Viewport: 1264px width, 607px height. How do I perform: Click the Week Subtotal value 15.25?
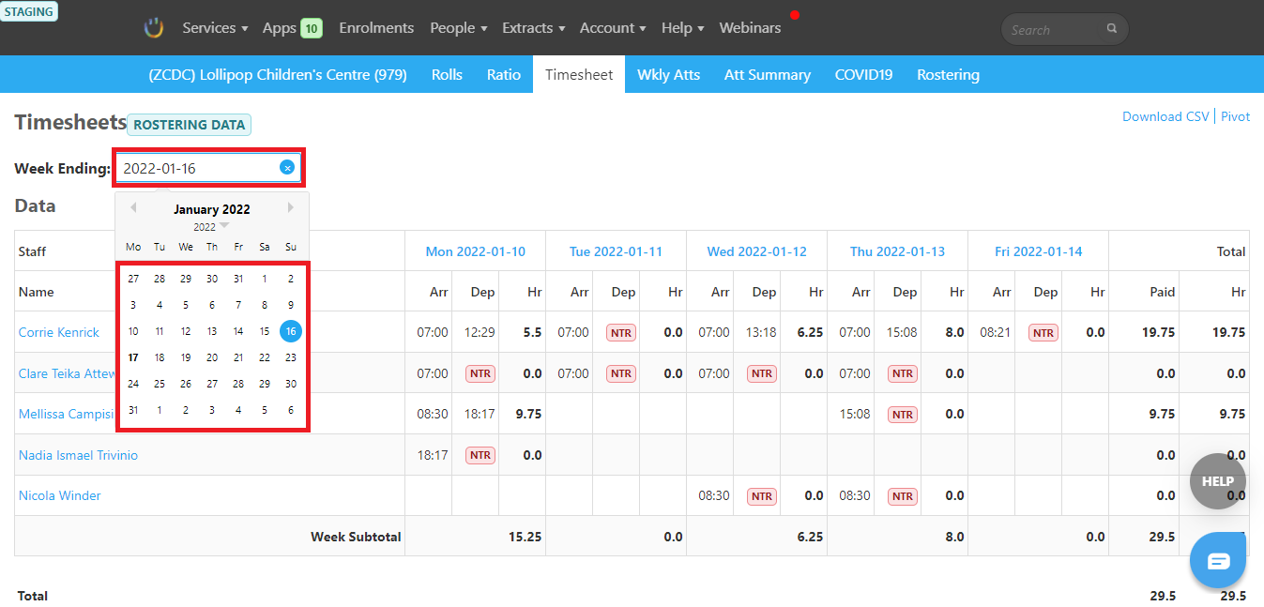tap(525, 537)
